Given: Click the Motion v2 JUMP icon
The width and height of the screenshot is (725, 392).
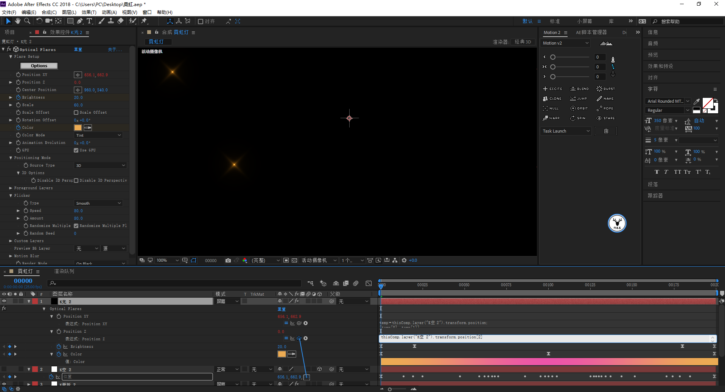Looking at the screenshot, I should coord(579,99).
